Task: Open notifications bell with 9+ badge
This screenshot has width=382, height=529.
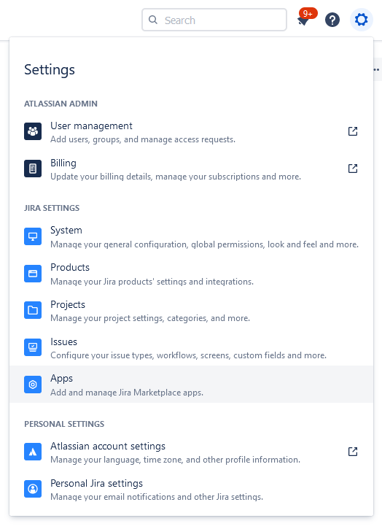Action: [x=305, y=18]
